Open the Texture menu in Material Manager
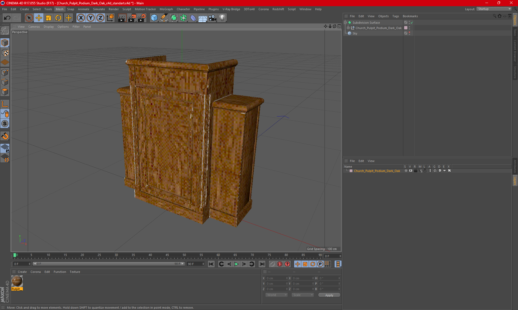The image size is (518, 310). (x=75, y=272)
